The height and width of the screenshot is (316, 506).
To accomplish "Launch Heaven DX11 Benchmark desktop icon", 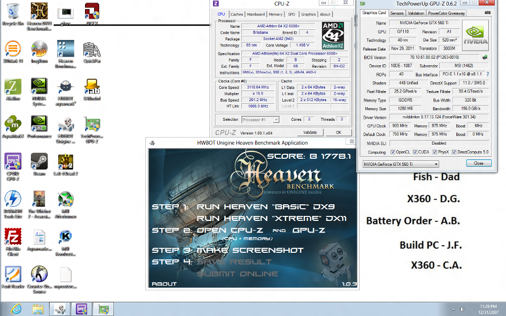I will coord(39,16).
